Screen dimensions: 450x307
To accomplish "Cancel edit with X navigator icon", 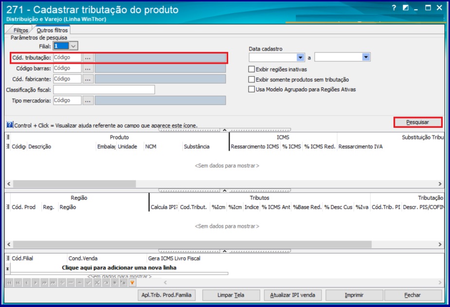I will tap(97, 283).
